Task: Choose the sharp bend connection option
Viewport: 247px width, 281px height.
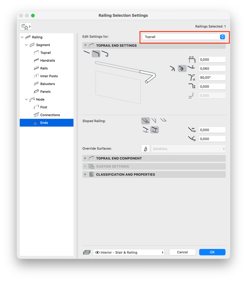Action: click(x=172, y=69)
